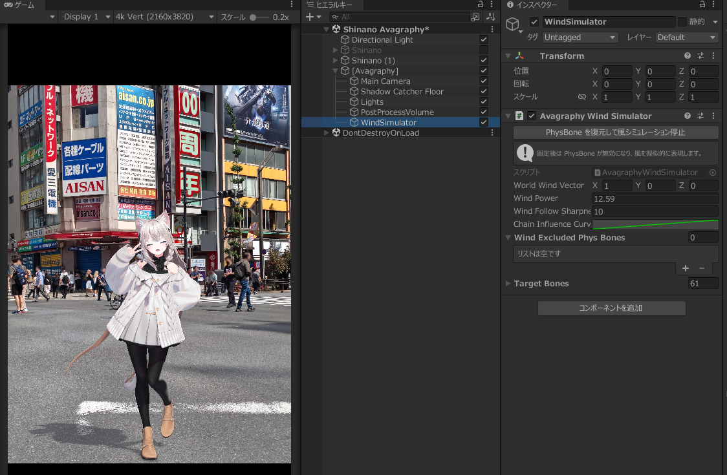
Task: Lock the Inspector panel
Action: (x=702, y=4)
